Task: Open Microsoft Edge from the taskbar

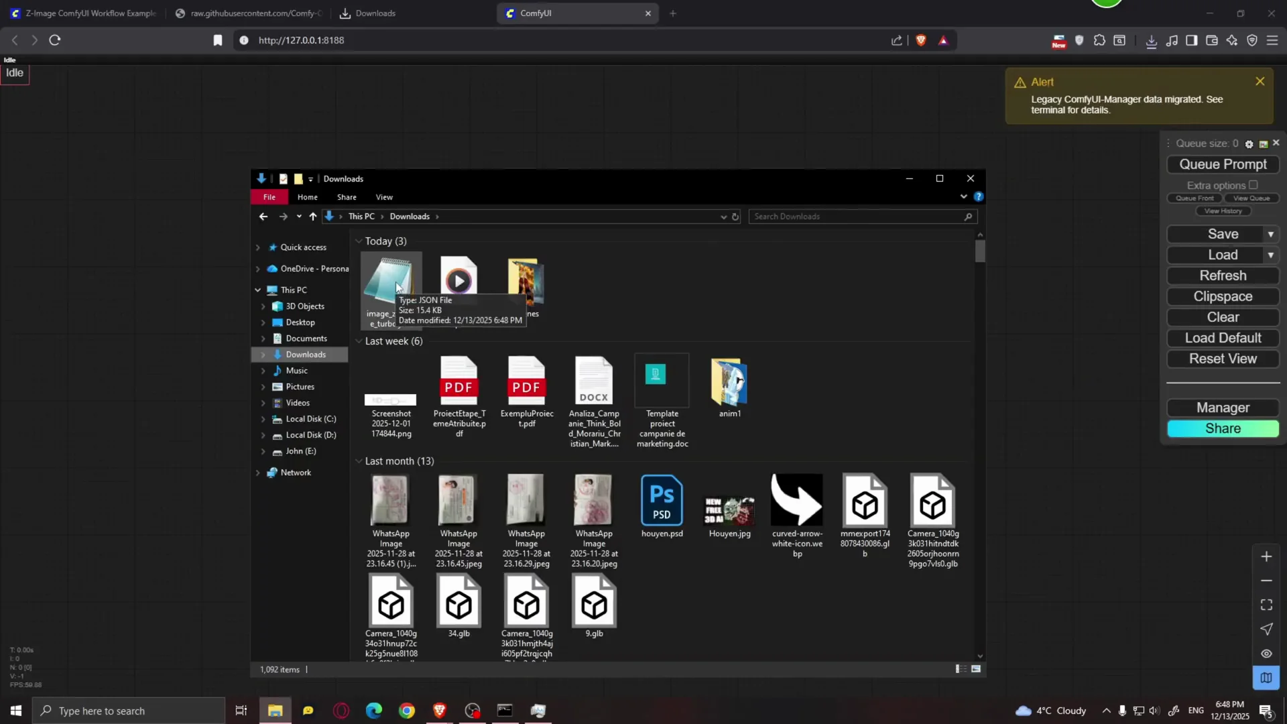Action: [373, 711]
